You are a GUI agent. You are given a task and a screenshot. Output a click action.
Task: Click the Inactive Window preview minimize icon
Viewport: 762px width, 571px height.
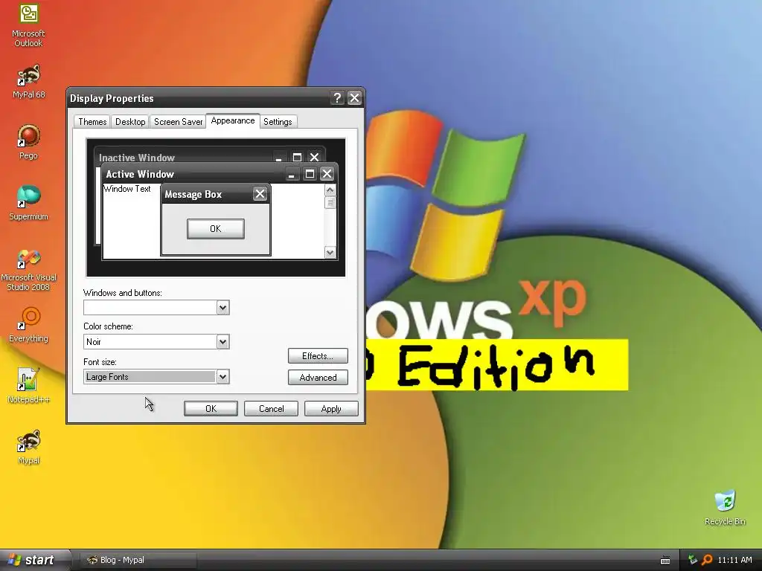(x=279, y=157)
